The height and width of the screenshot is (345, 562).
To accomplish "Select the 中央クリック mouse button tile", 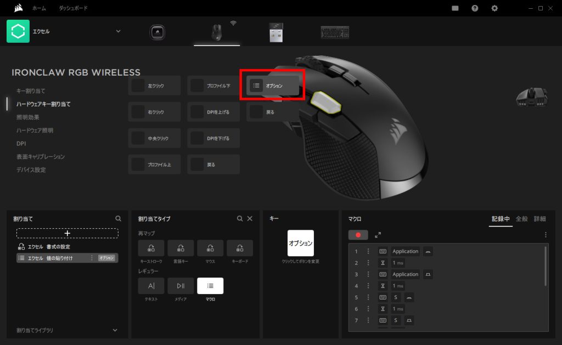I will (x=154, y=138).
